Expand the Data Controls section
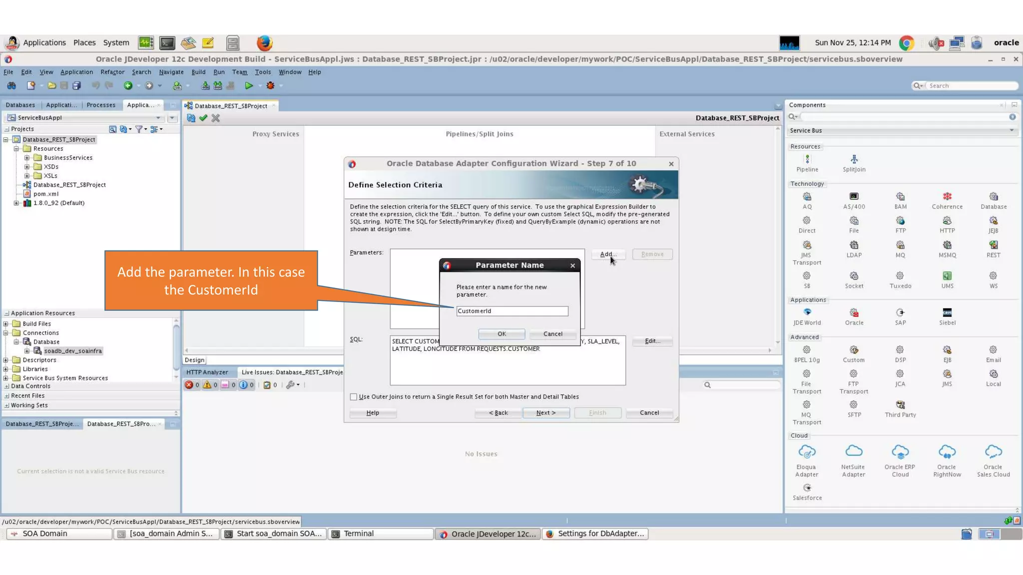The height and width of the screenshot is (575, 1023). point(7,386)
